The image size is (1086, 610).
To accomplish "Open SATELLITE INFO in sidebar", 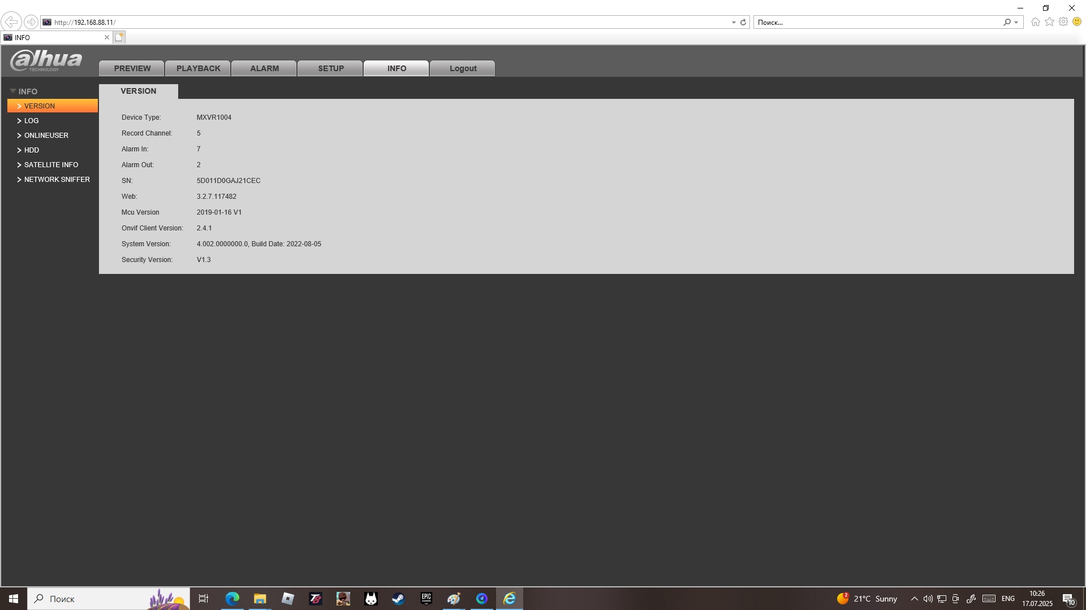I will point(51,165).
